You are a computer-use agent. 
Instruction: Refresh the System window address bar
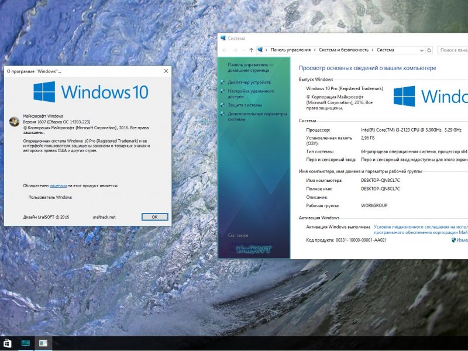429,50
